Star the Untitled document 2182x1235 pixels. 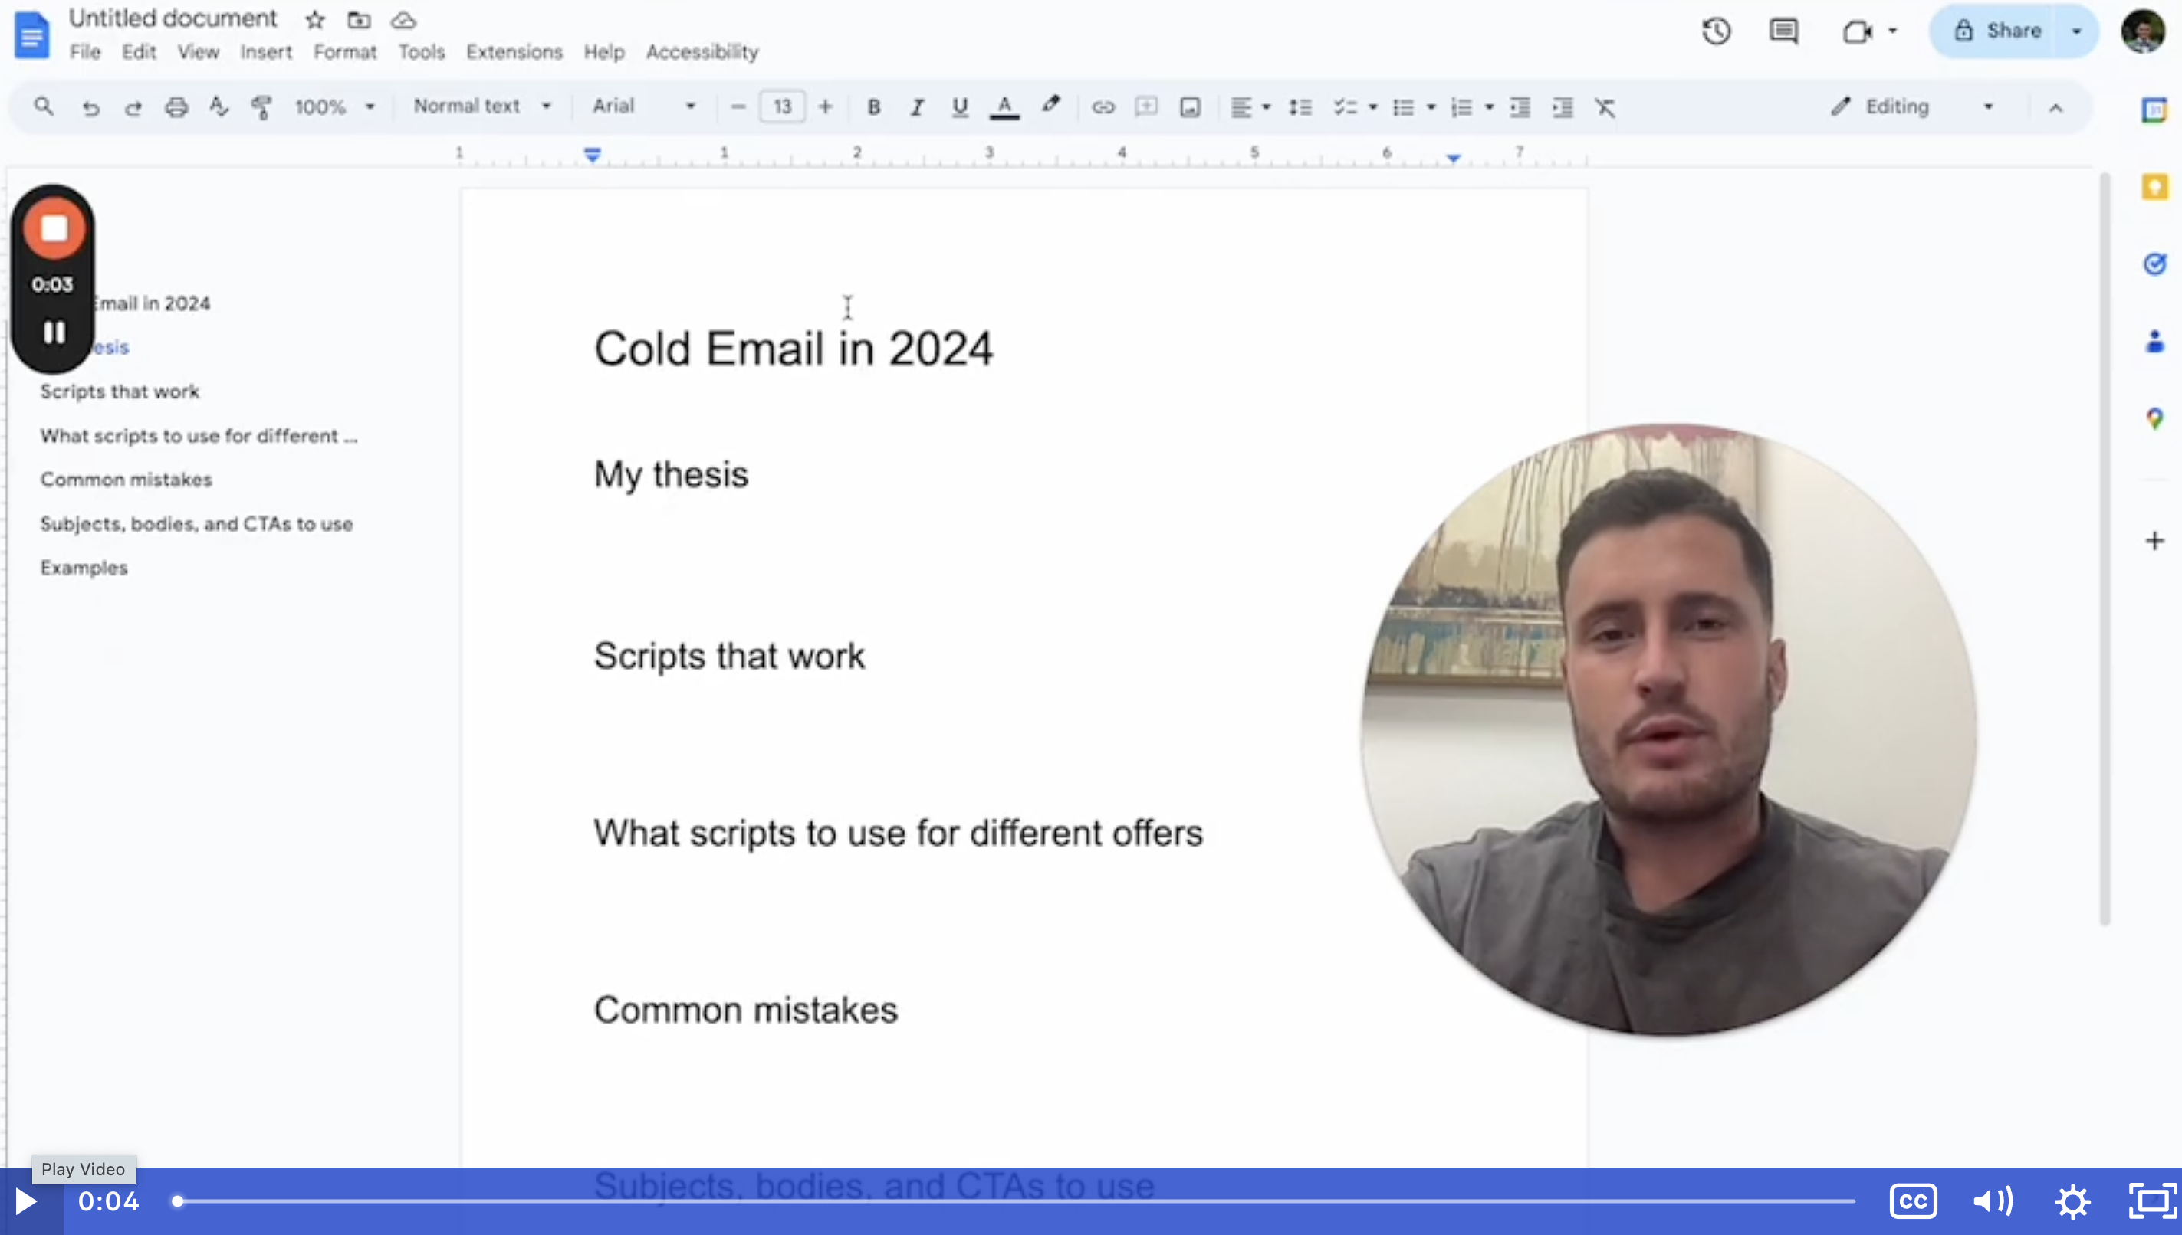(315, 19)
